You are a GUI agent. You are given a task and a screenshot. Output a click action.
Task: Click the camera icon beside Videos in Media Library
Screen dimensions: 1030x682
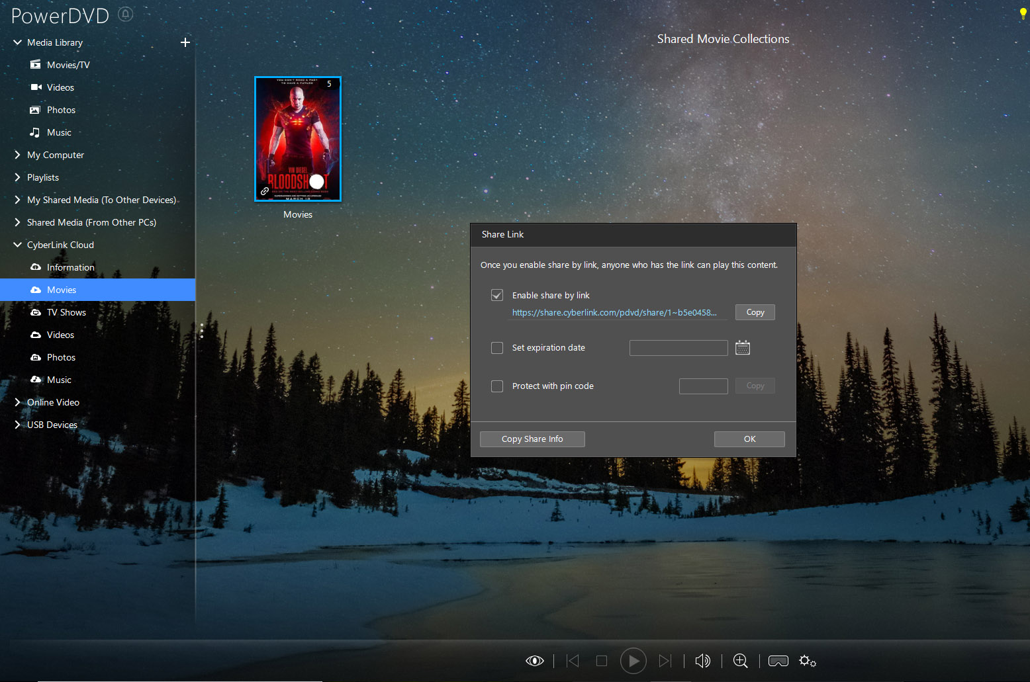click(x=36, y=87)
